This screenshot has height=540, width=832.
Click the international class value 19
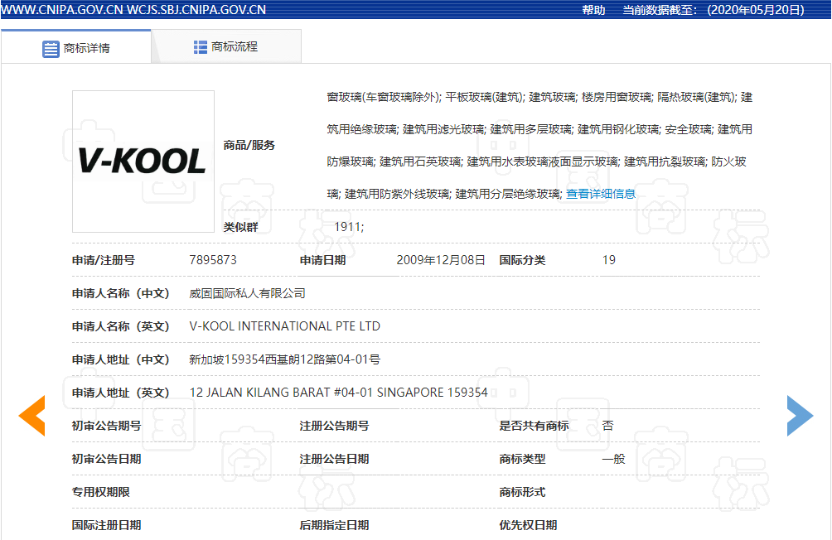click(x=609, y=260)
